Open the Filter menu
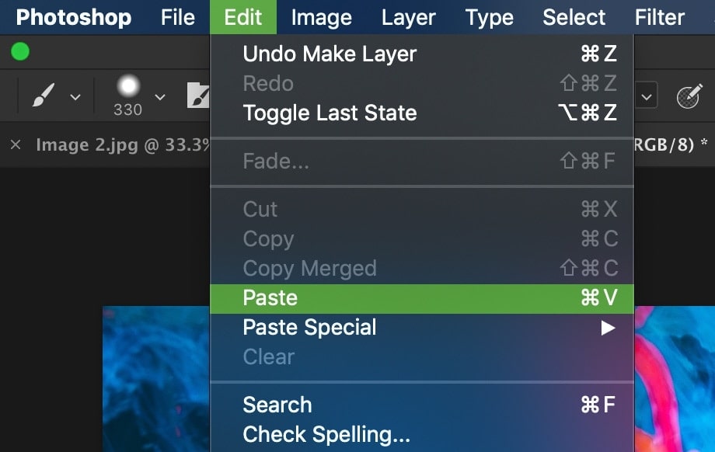The image size is (715, 452). click(659, 17)
